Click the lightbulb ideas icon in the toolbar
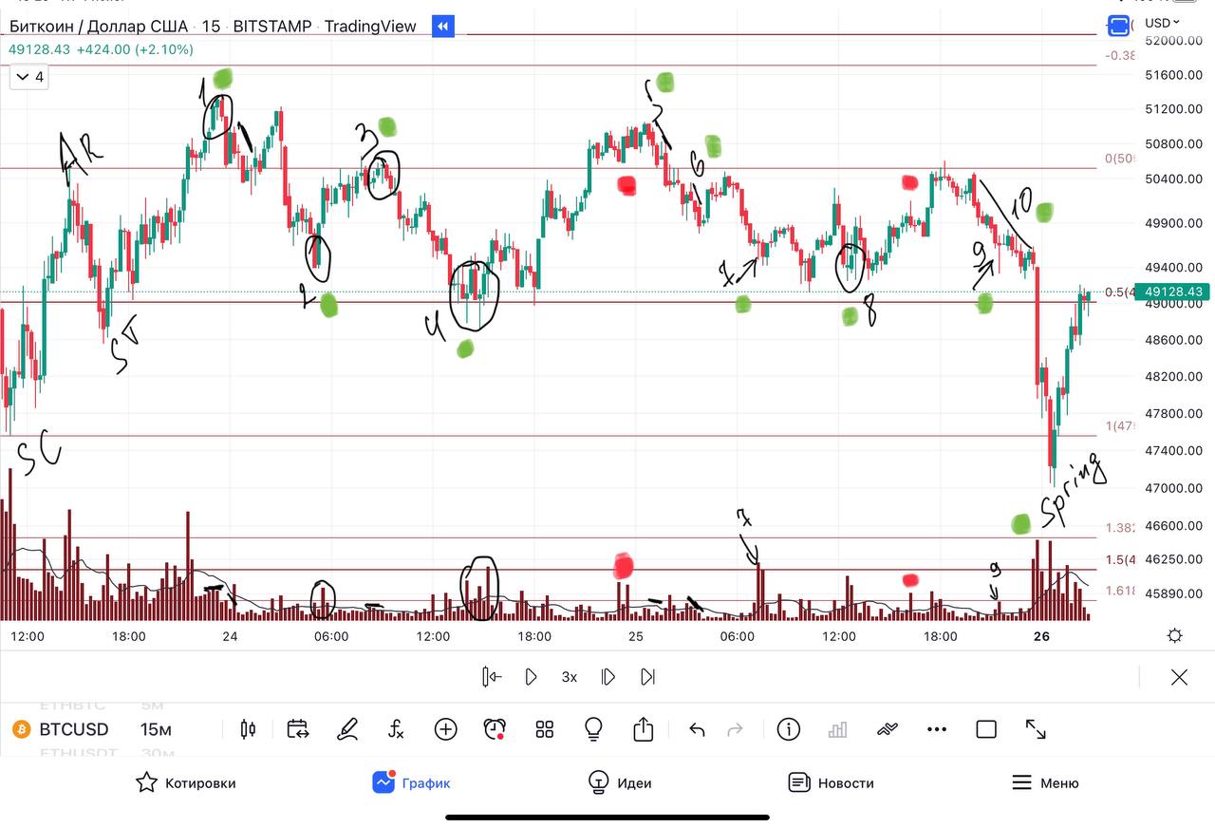Image resolution: width=1215 pixels, height=828 pixels. [593, 729]
